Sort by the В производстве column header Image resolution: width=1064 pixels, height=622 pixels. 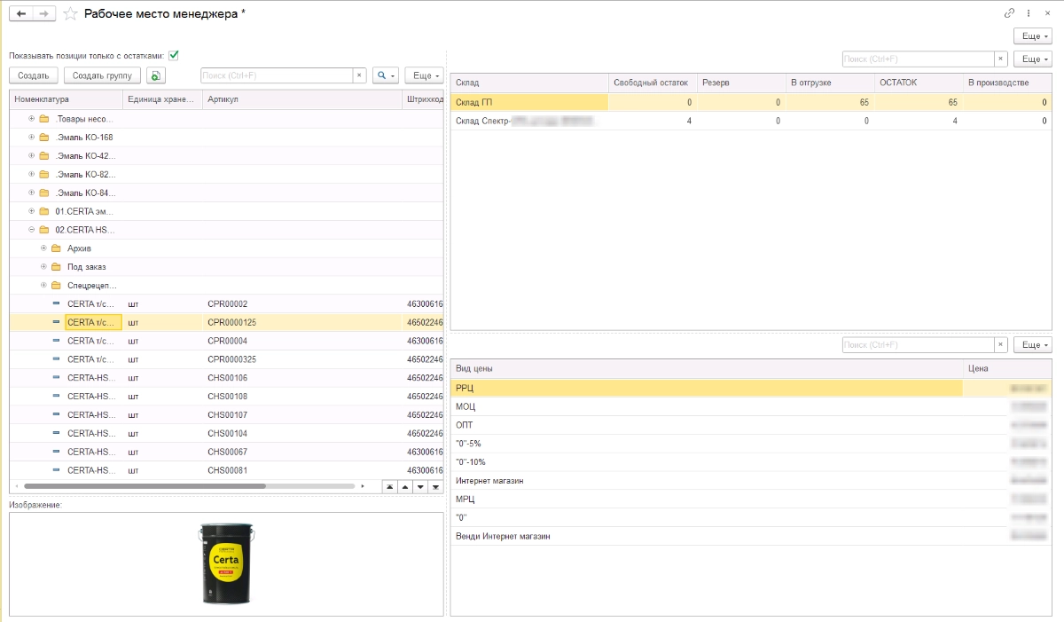tap(1007, 83)
